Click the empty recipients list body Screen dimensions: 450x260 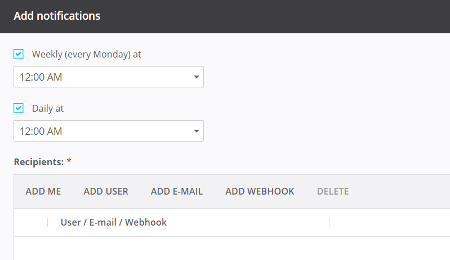(x=225, y=248)
